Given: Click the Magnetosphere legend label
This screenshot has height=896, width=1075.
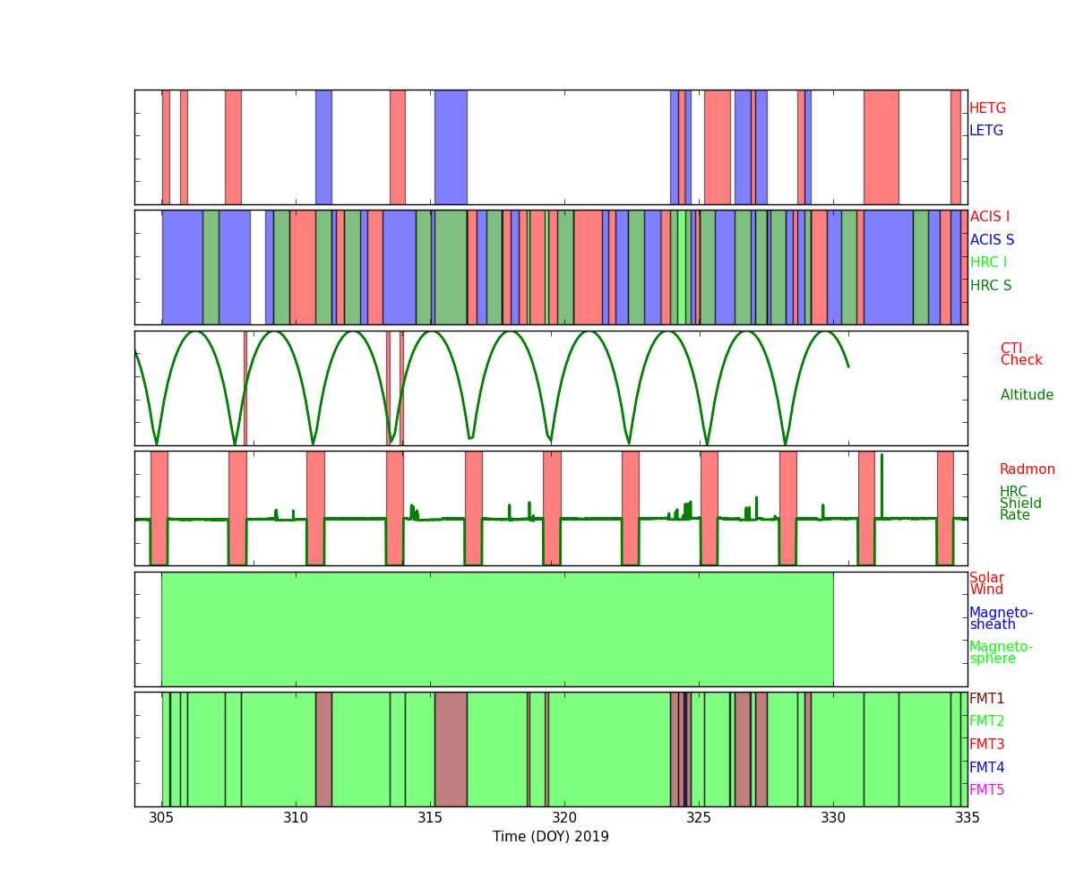Looking at the screenshot, I should pyautogui.click(x=1002, y=653).
